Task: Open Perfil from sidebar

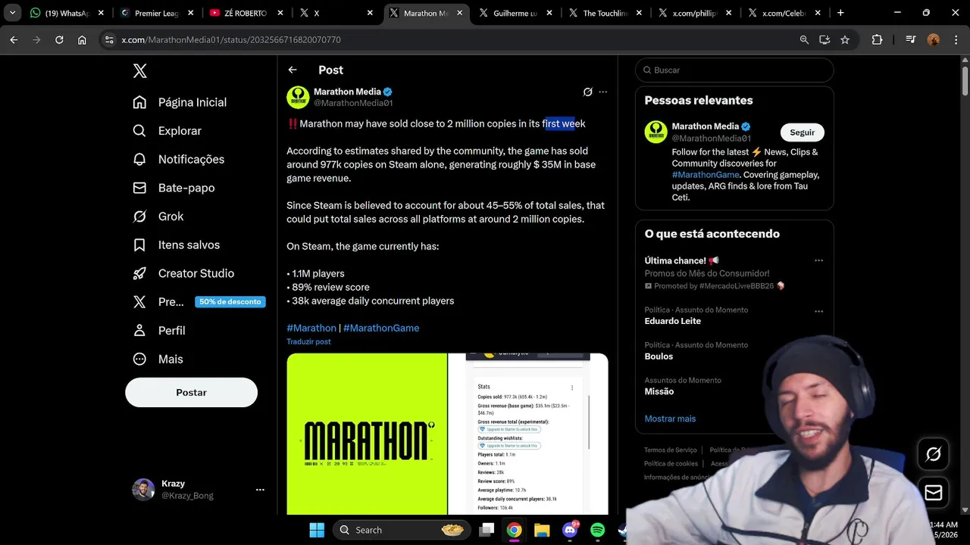Action: click(159, 331)
